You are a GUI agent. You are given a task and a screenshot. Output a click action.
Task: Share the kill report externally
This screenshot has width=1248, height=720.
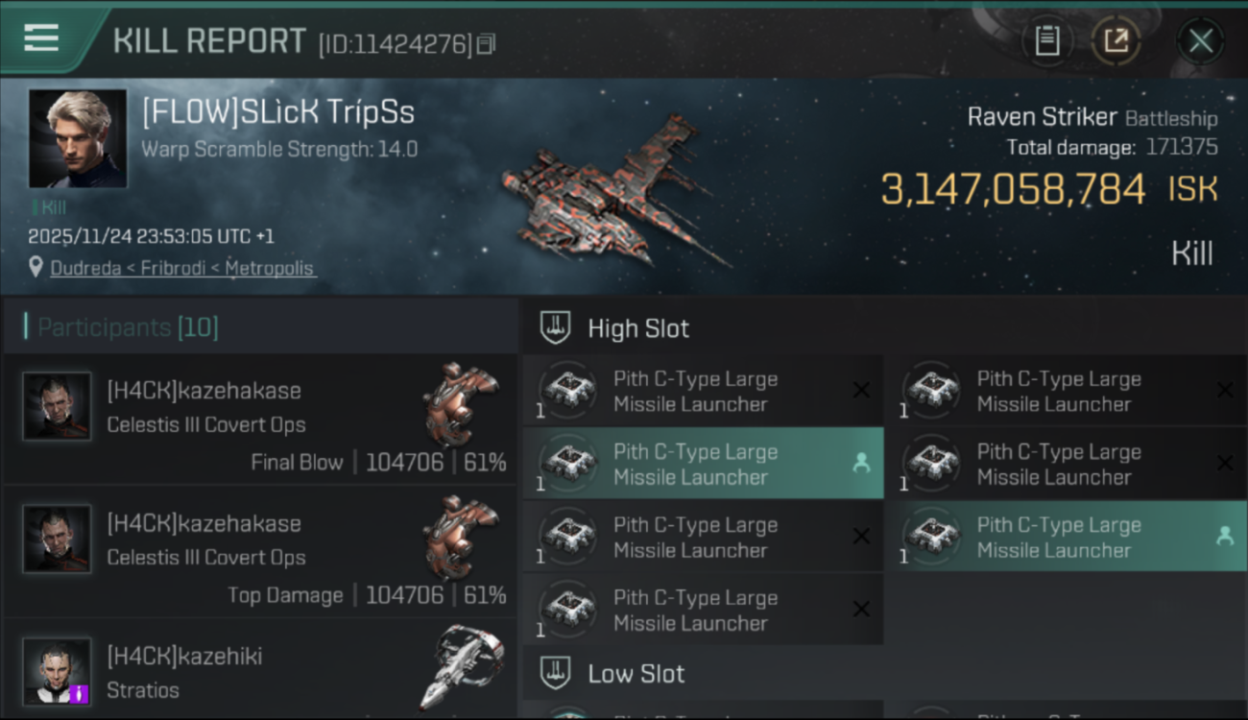1116,40
